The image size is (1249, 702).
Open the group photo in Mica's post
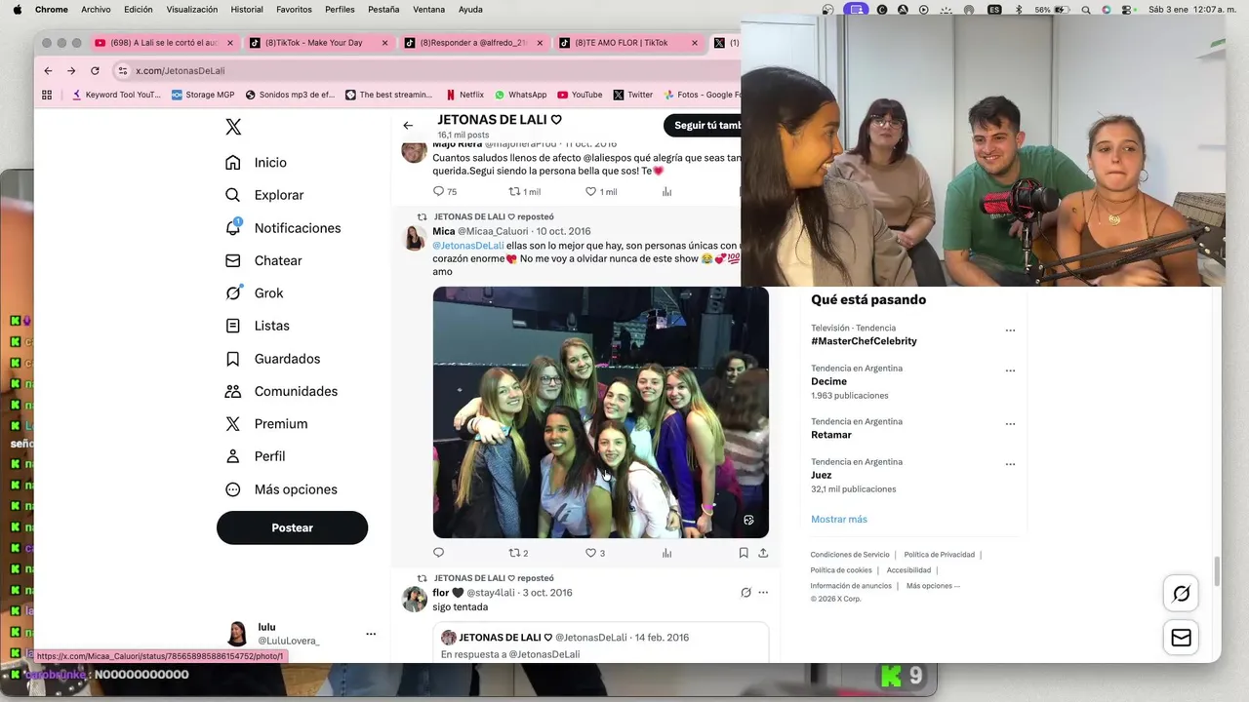[601, 412]
